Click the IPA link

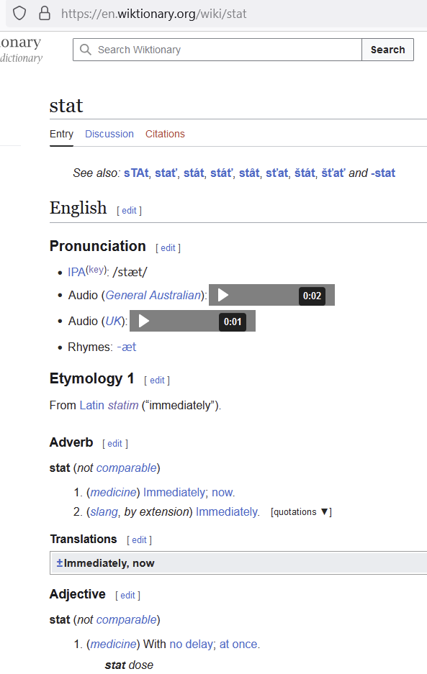(76, 272)
